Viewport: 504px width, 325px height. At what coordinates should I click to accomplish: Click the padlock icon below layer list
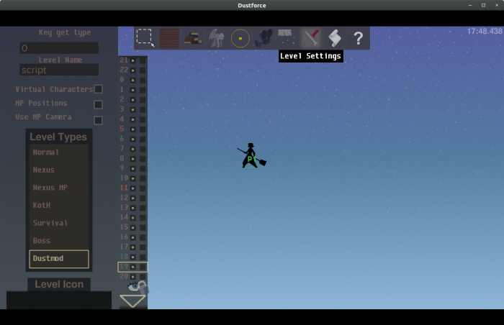click(143, 286)
